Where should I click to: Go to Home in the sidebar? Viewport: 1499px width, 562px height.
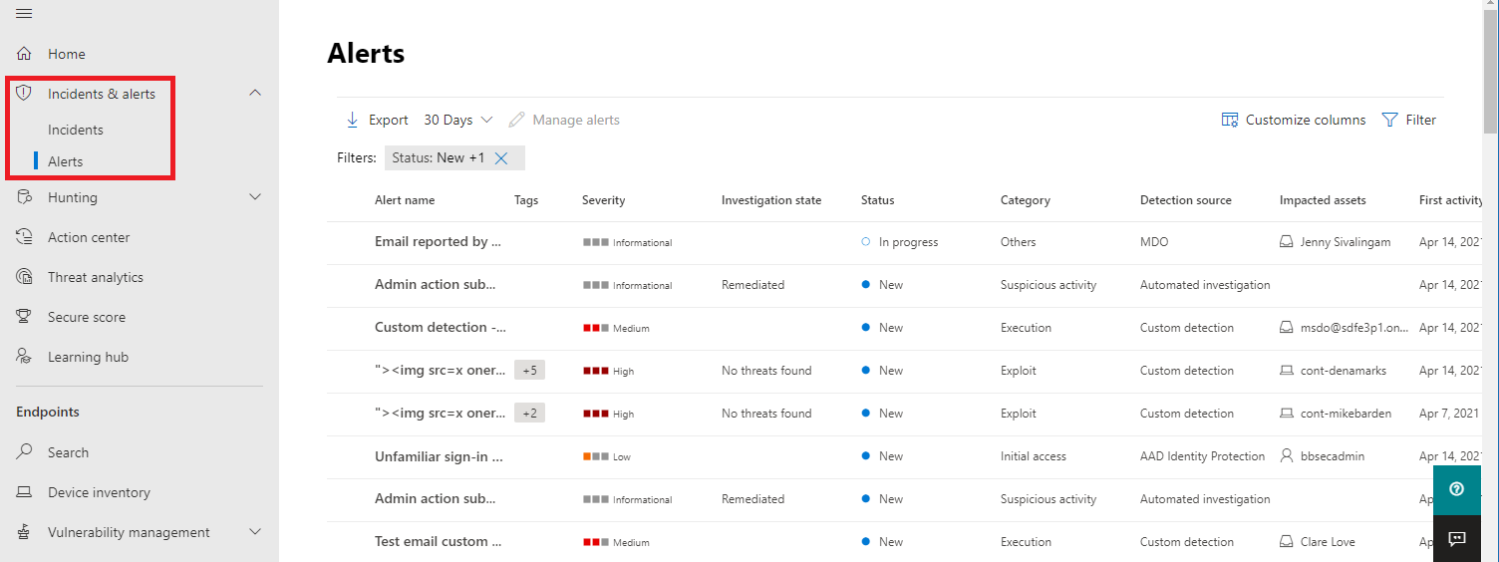point(67,54)
